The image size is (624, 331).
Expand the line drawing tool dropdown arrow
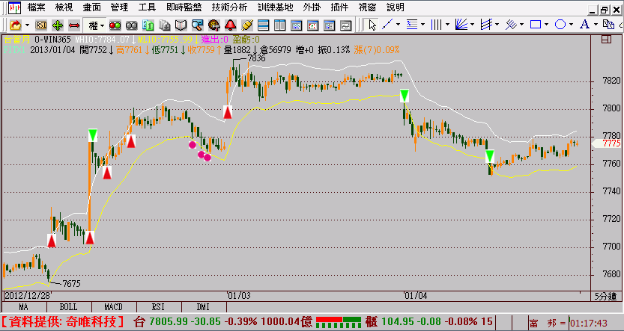[398, 25]
